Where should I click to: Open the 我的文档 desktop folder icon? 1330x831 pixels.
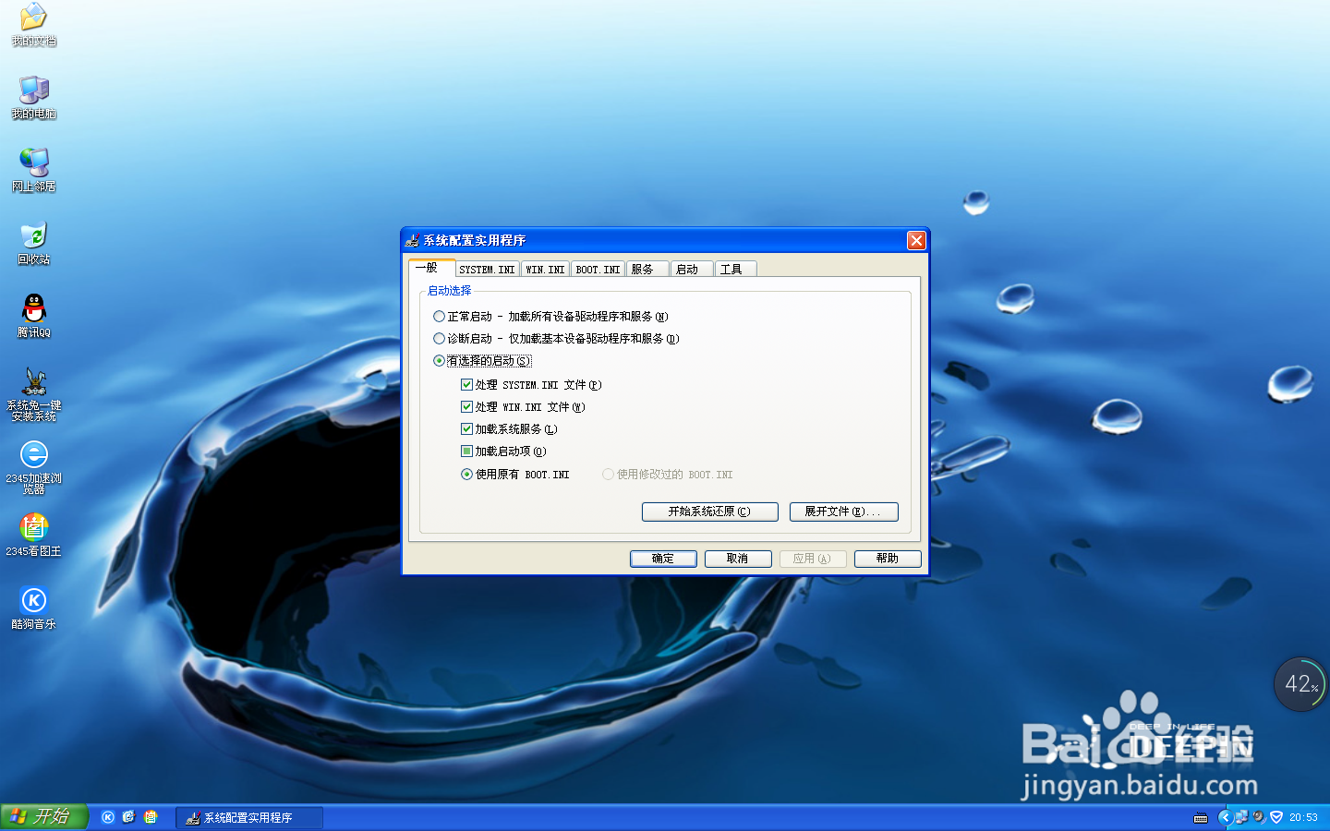(x=34, y=24)
